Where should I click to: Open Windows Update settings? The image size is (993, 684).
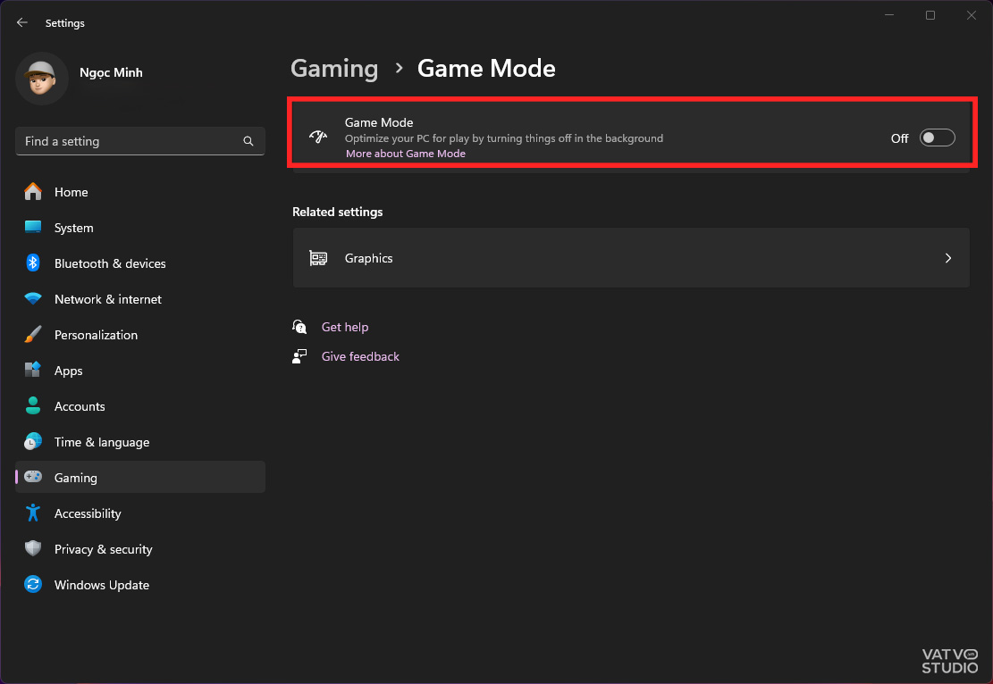click(x=140, y=585)
